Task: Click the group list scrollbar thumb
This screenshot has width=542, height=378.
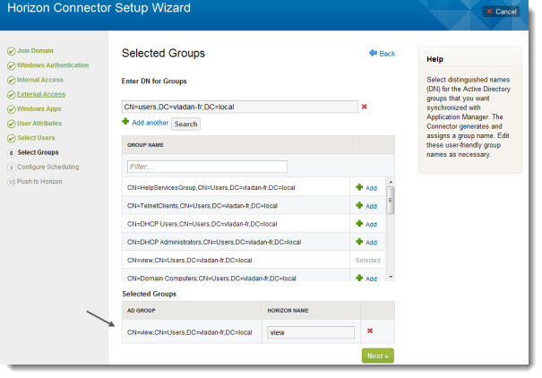Action: click(x=391, y=201)
